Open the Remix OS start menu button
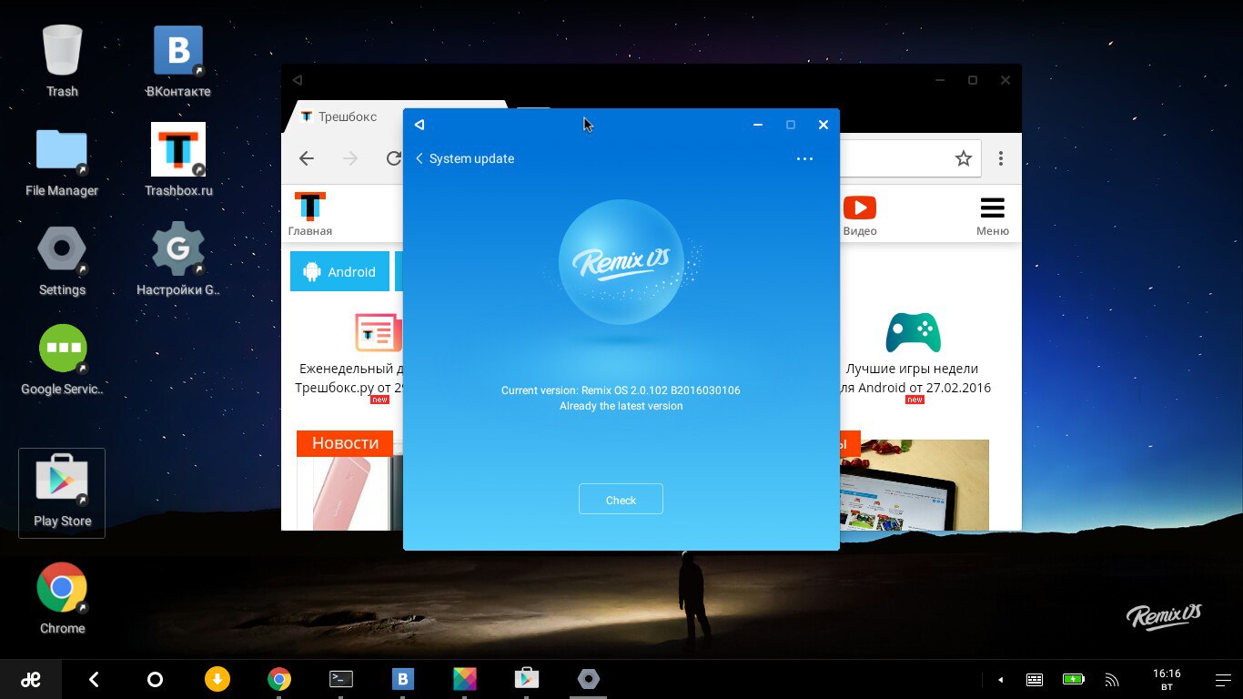 [x=30, y=679]
